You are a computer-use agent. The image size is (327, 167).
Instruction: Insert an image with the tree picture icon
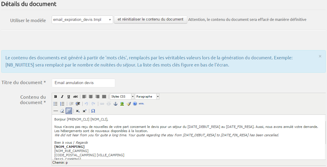tap(122, 104)
